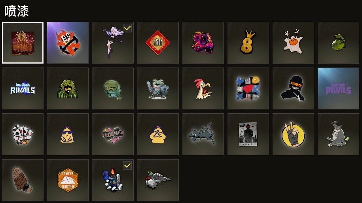Select the fried egg spray

[x=293, y=43]
